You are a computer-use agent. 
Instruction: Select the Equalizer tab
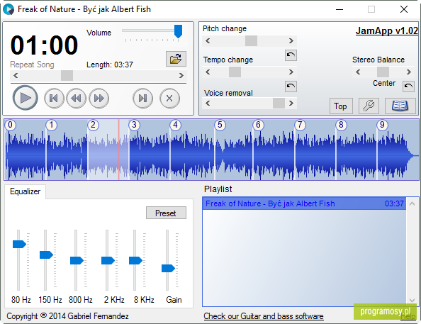coord(26,191)
